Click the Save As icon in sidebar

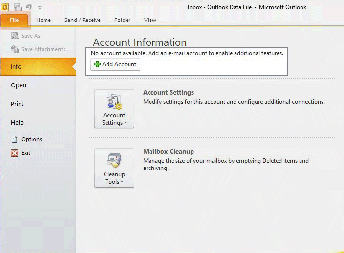(15, 36)
